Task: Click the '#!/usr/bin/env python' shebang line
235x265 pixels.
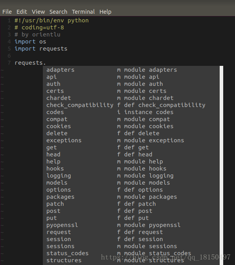Action: tap(51, 21)
